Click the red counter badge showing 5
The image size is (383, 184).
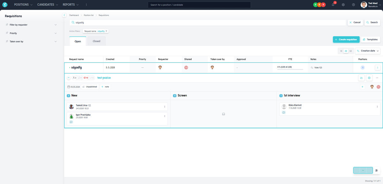tap(323, 5)
